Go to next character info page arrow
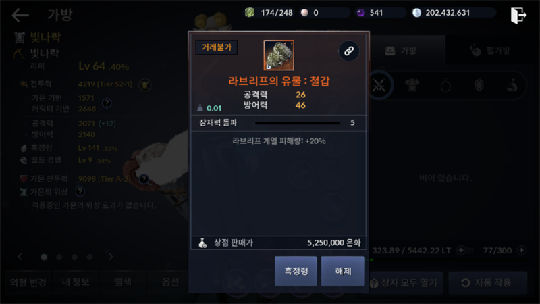Image resolution: width=540 pixels, height=304 pixels. point(111,257)
